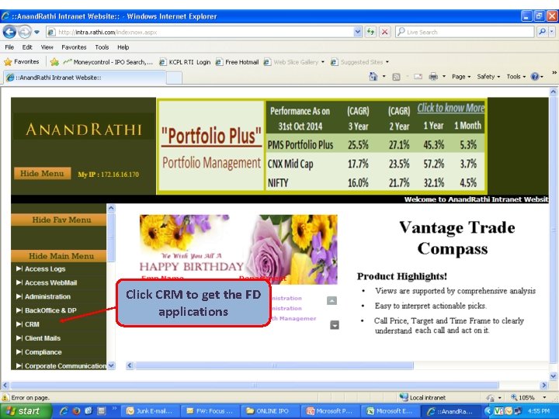Open Corporate Communication menu item
The image size is (559, 419).
[x=61, y=366]
